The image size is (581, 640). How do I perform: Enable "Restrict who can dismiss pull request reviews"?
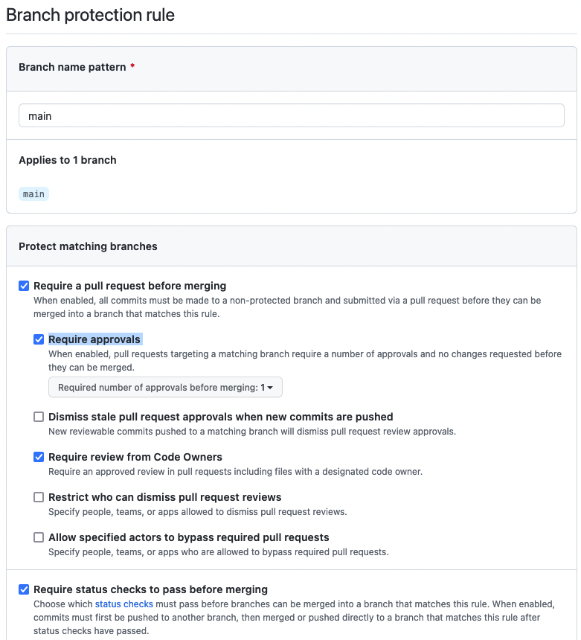(39, 497)
